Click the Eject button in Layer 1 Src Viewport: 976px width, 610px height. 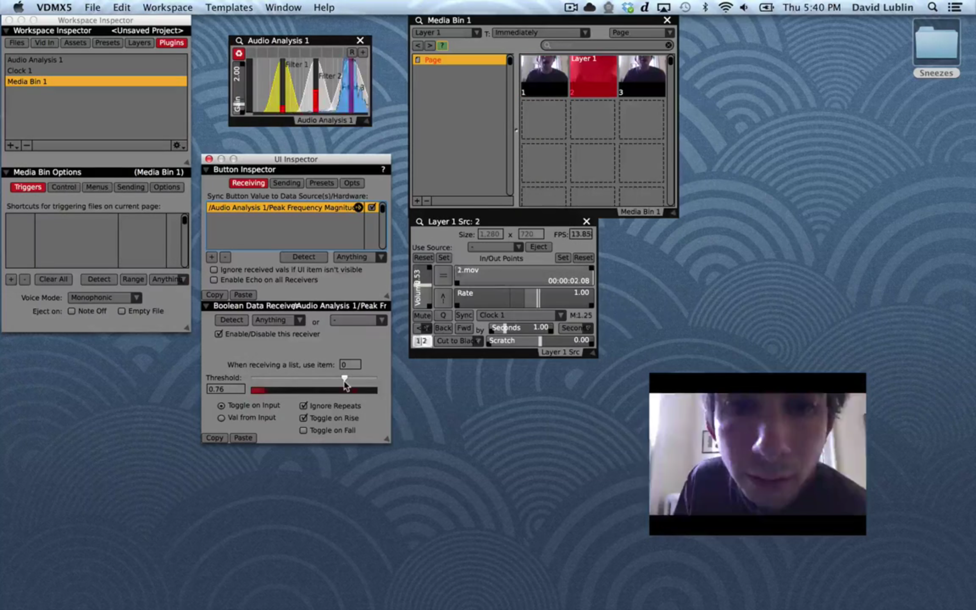point(538,247)
